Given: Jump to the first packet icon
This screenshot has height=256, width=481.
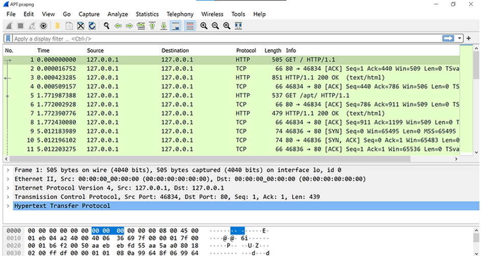Looking at the screenshot, I should click(152, 26).
